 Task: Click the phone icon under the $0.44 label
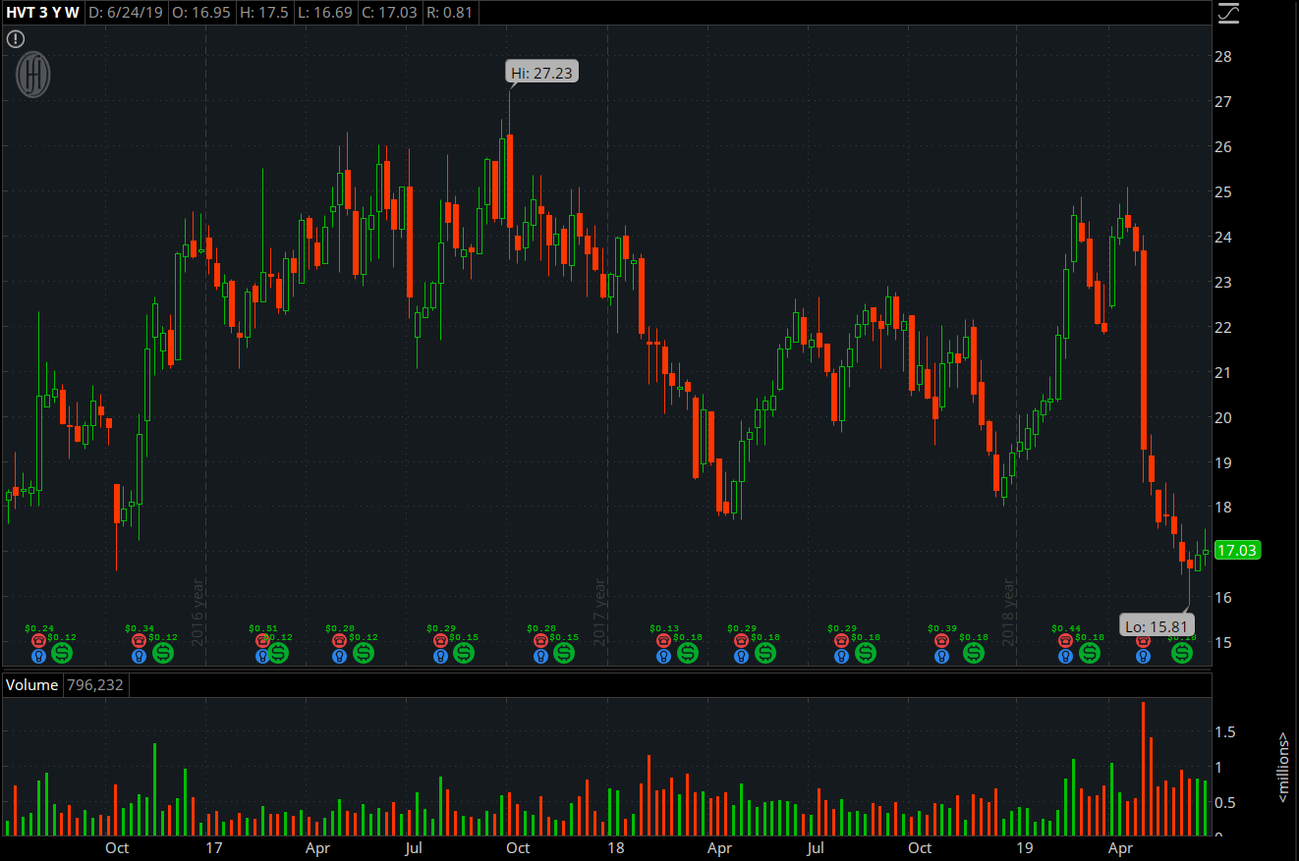[x=1064, y=639]
